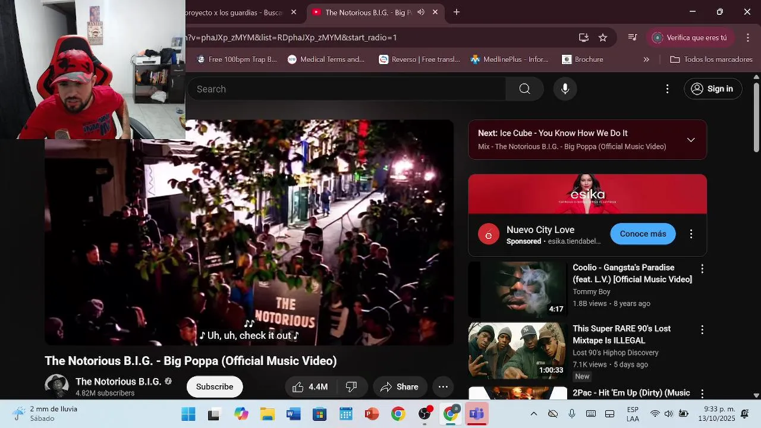This screenshot has height=428, width=761.
Task: Click the microphone icon in system tray
Action: 572,414
